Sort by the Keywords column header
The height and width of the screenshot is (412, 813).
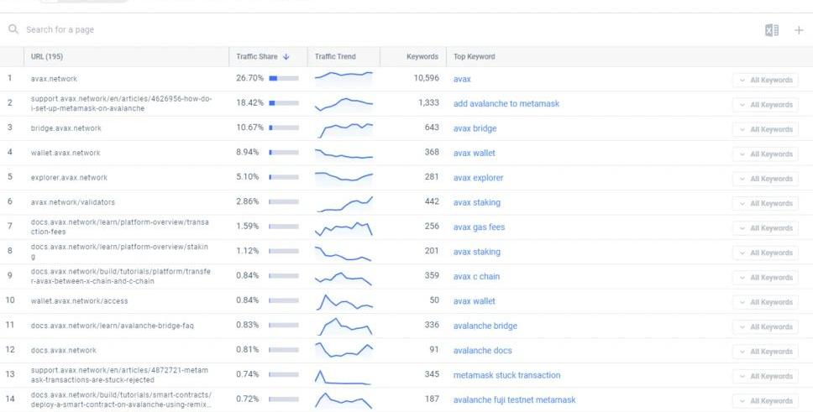point(422,57)
